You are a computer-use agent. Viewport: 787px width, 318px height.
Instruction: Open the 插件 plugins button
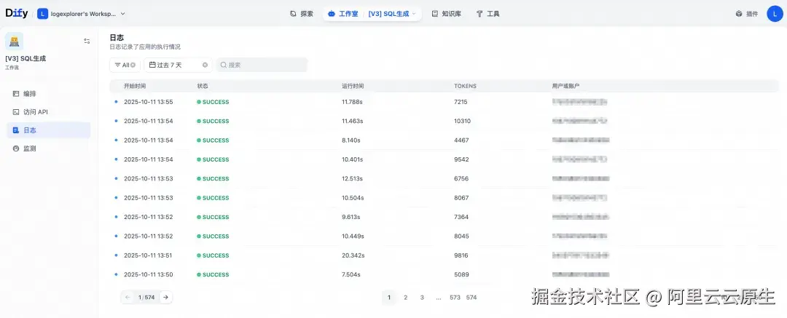pos(747,14)
